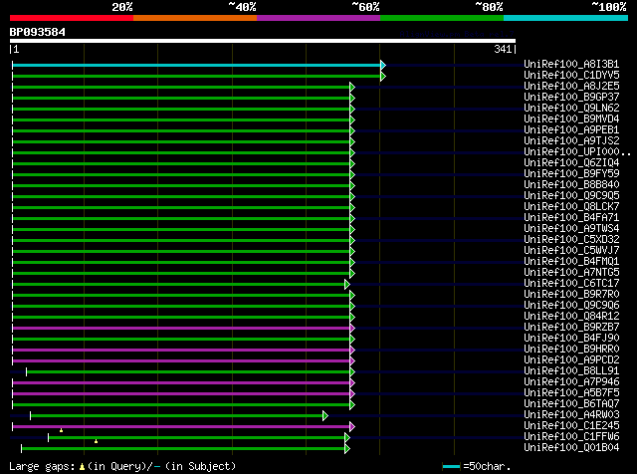Viewport: 637px width, 474px height.
Task: Click the arrowhead of the C1DYV5 alignment bar
Action: [x=382, y=76]
